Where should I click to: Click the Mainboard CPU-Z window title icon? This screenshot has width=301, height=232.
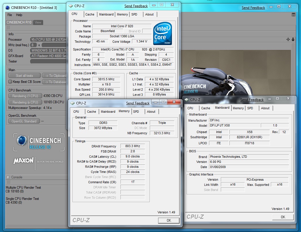(187, 100)
